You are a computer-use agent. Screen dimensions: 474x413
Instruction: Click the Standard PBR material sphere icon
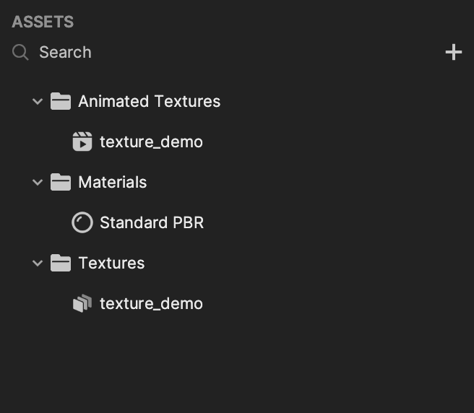(x=82, y=222)
